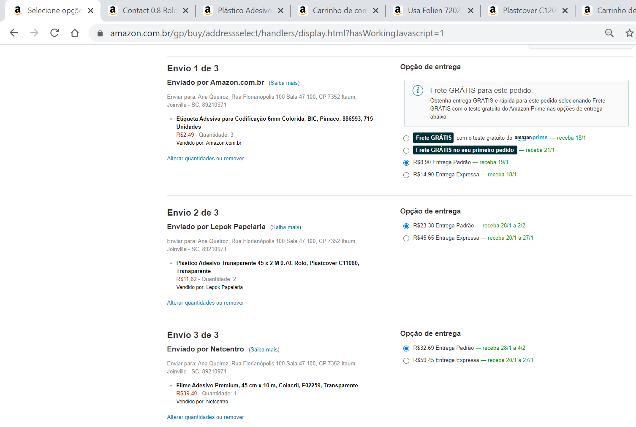Select R$59,45 Entrega Expressa for Envio 3
Screen dimensions: 636x427
click(x=406, y=361)
